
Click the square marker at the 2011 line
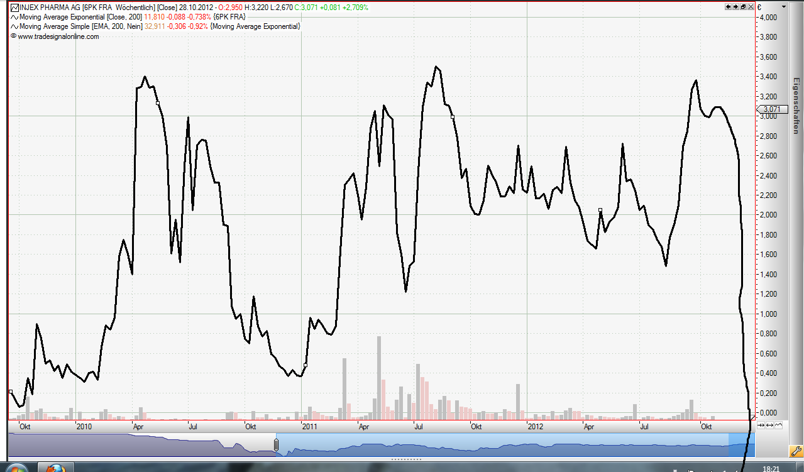306,365
